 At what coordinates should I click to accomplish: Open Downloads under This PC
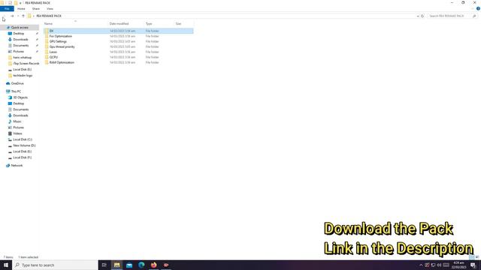pos(20,115)
